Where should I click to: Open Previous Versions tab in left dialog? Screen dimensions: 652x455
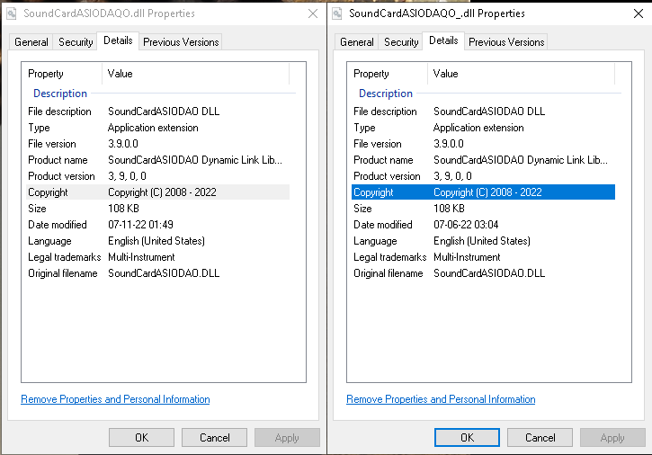tap(181, 42)
